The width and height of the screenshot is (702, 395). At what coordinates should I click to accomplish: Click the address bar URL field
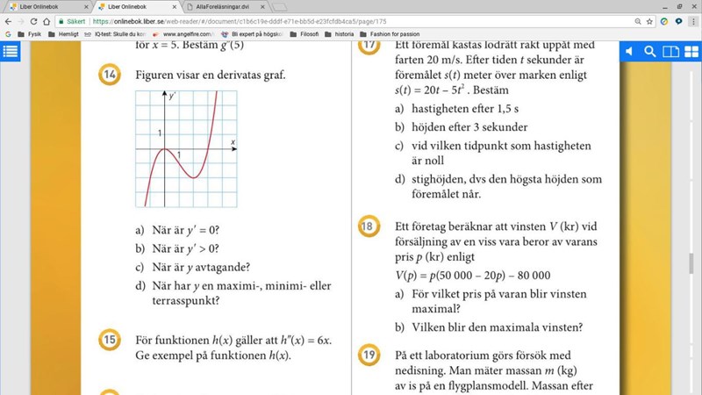point(351,21)
